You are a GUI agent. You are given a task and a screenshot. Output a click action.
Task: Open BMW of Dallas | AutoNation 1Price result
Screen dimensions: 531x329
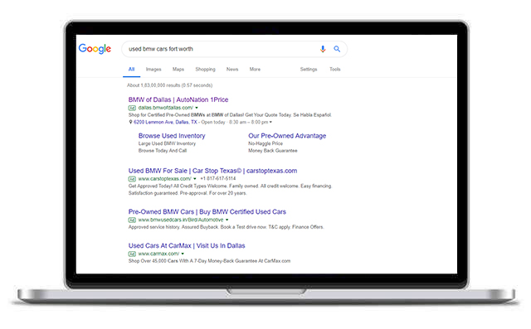[x=178, y=99]
